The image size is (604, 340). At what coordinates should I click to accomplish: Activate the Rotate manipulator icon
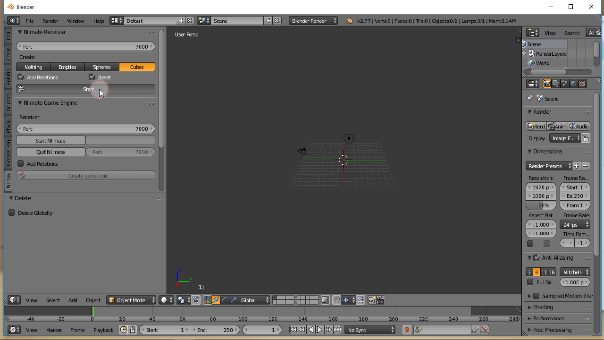point(225,300)
